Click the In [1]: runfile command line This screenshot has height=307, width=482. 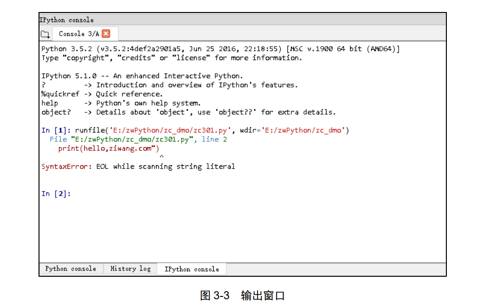[195, 130]
